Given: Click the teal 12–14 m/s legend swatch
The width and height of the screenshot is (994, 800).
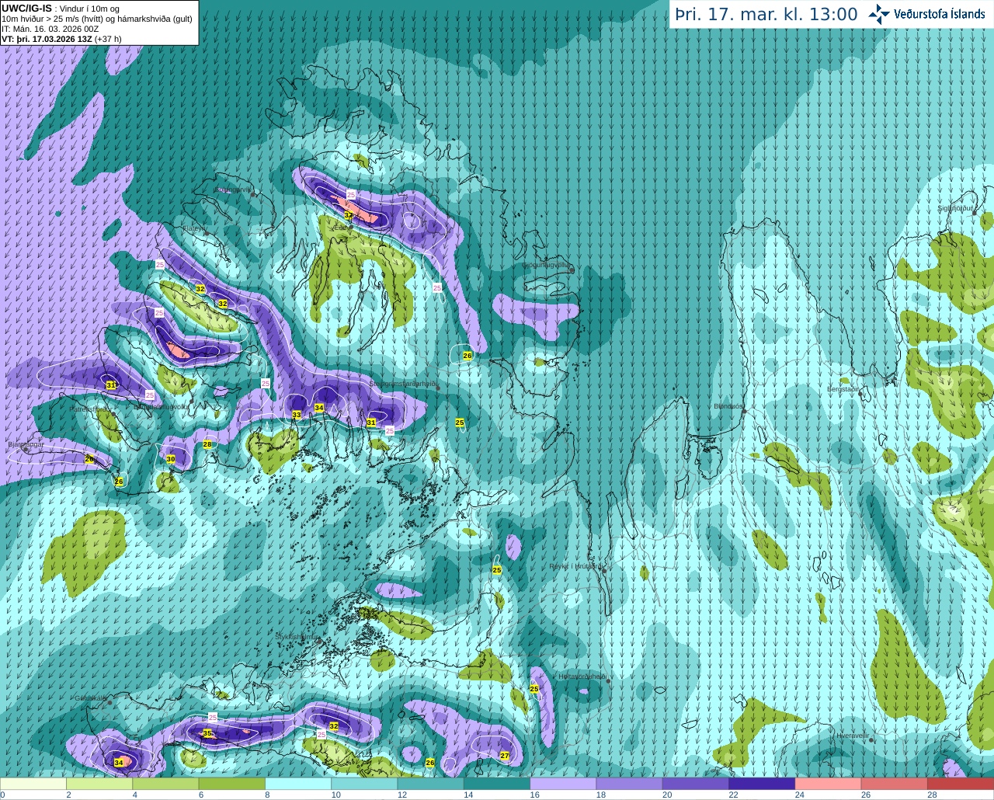Looking at the screenshot, I should click(431, 784).
